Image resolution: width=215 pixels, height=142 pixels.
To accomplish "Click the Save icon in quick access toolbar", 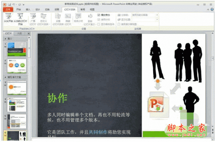I will [x=9, y=4].
